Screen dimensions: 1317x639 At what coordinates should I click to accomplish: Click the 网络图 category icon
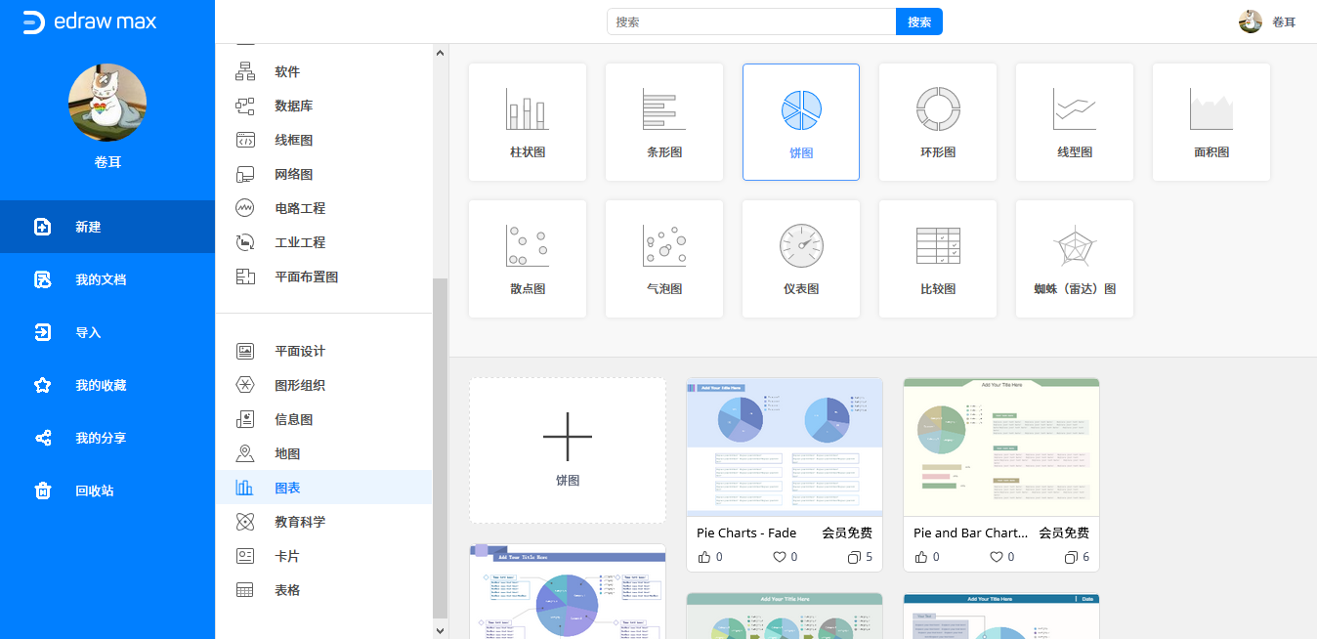(x=245, y=174)
